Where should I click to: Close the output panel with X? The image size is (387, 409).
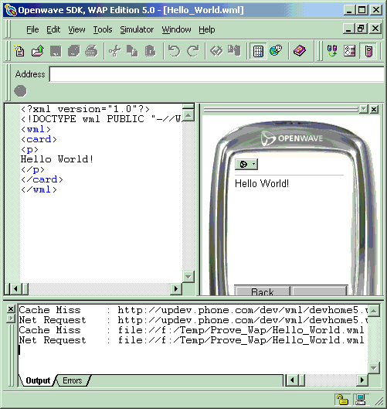point(11,309)
